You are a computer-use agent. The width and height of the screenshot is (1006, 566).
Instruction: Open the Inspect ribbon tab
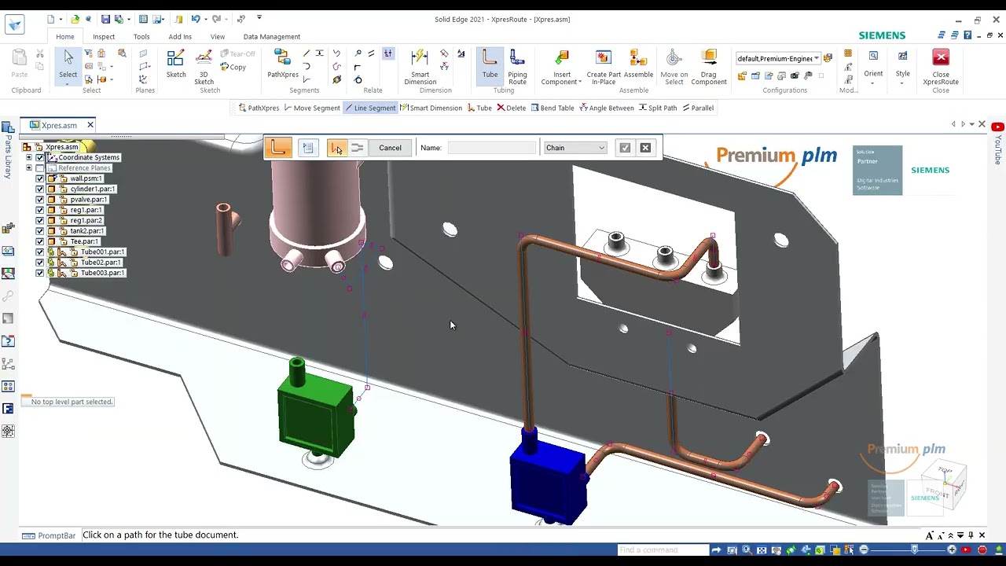pyautogui.click(x=104, y=36)
